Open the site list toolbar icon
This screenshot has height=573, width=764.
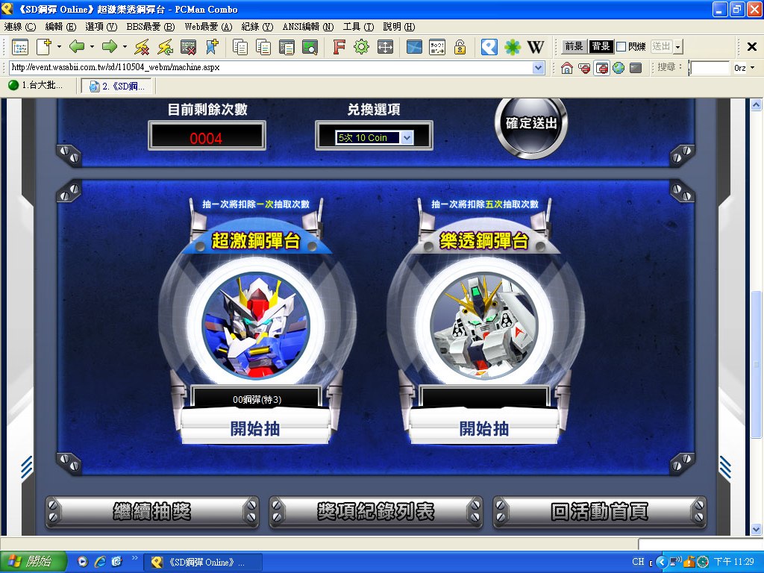click(20, 47)
